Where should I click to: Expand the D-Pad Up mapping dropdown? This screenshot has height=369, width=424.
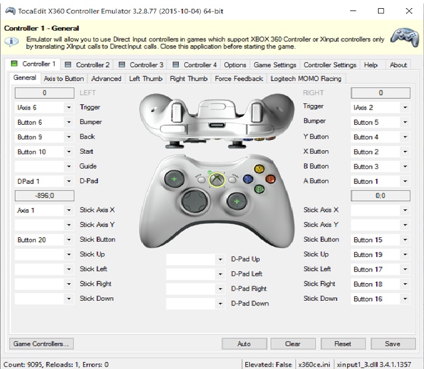click(220, 259)
